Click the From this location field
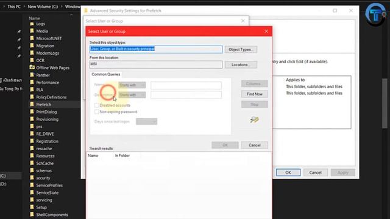The width and height of the screenshot is (390, 219). point(156,64)
